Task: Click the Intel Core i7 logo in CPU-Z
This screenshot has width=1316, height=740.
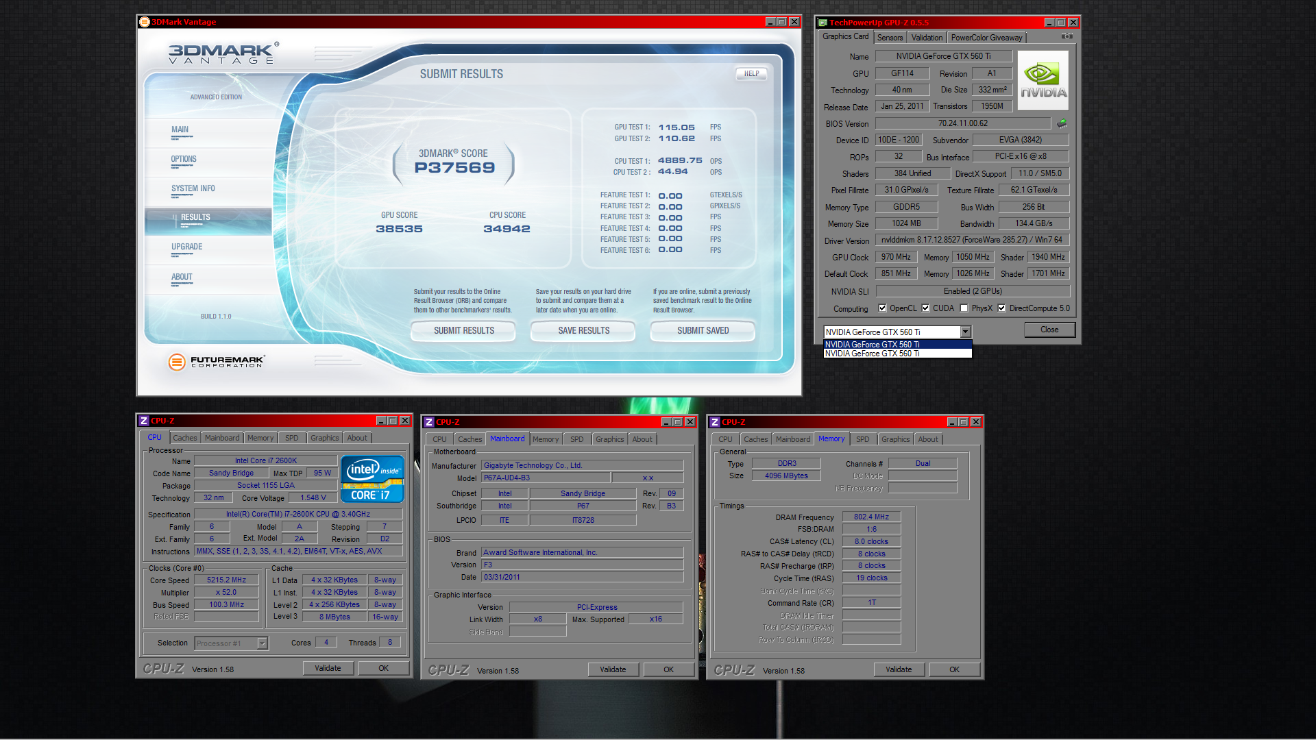Action: point(372,479)
